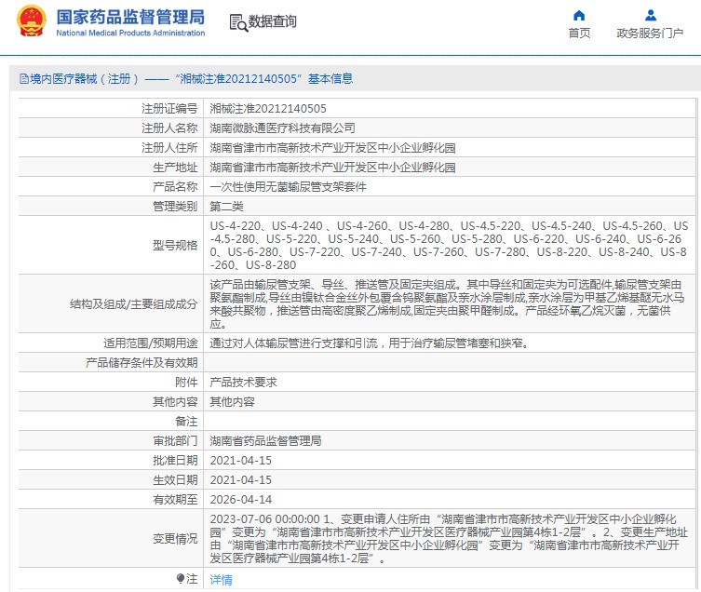The width and height of the screenshot is (701, 592).
Task: Open 其他内容 value link
Action: pos(233,402)
